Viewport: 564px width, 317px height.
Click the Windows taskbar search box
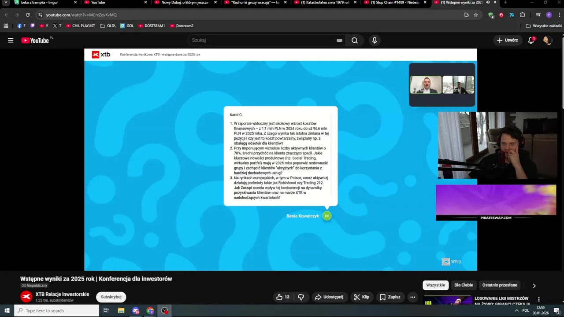pyautogui.click(x=56, y=310)
